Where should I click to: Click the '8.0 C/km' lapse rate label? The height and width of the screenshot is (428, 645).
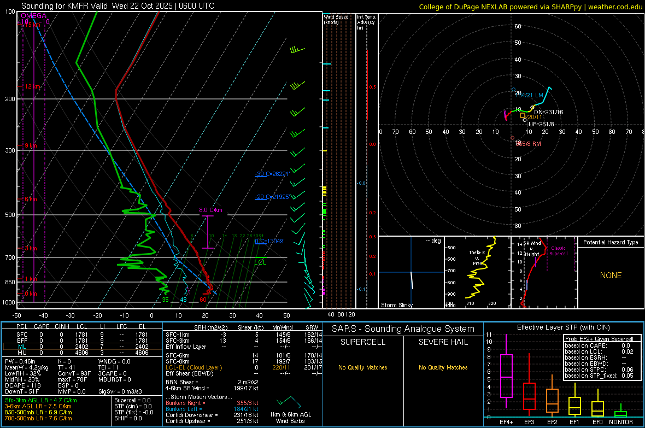(210, 210)
